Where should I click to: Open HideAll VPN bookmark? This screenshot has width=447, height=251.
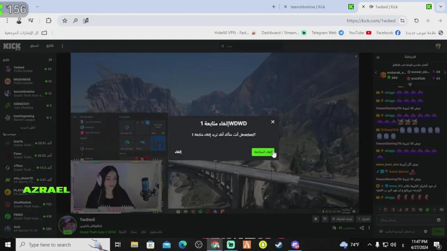tap(235, 33)
